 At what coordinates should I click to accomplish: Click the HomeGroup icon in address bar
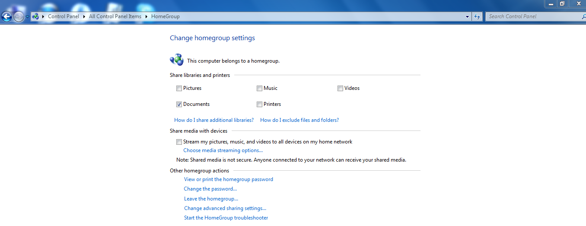coord(35,16)
